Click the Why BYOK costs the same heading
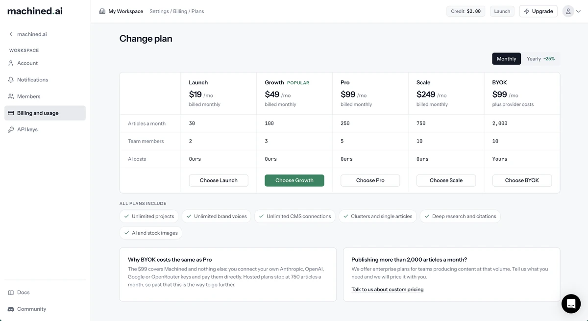588x321 pixels. [170, 260]
